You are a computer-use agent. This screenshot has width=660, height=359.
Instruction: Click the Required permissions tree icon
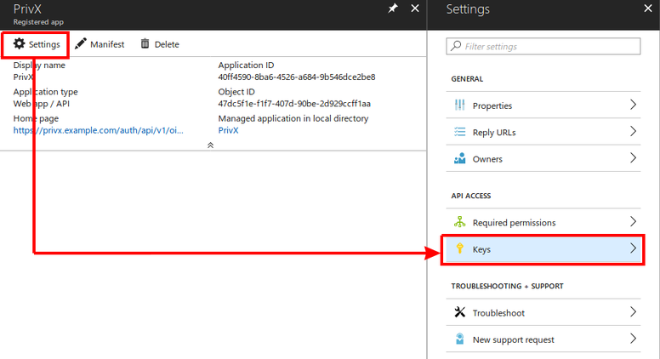[459, 222]
